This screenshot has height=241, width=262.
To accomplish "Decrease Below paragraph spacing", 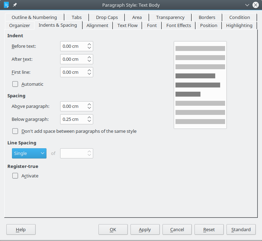I will click(x=89, y=121).
